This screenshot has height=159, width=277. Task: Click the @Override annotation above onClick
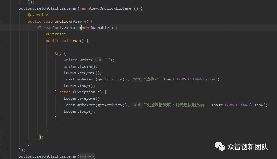pos(38,15)
